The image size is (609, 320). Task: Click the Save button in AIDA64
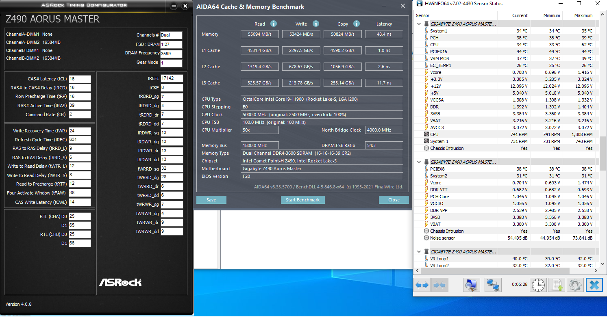point(211,200)
